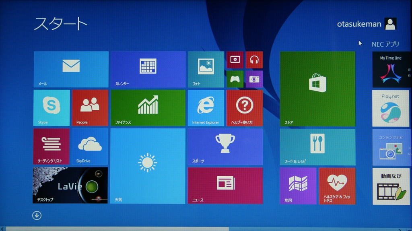The height and width of the screenshot is (231, 412).
Task: Open the 天気 weather tile
Action: (148, 166)
